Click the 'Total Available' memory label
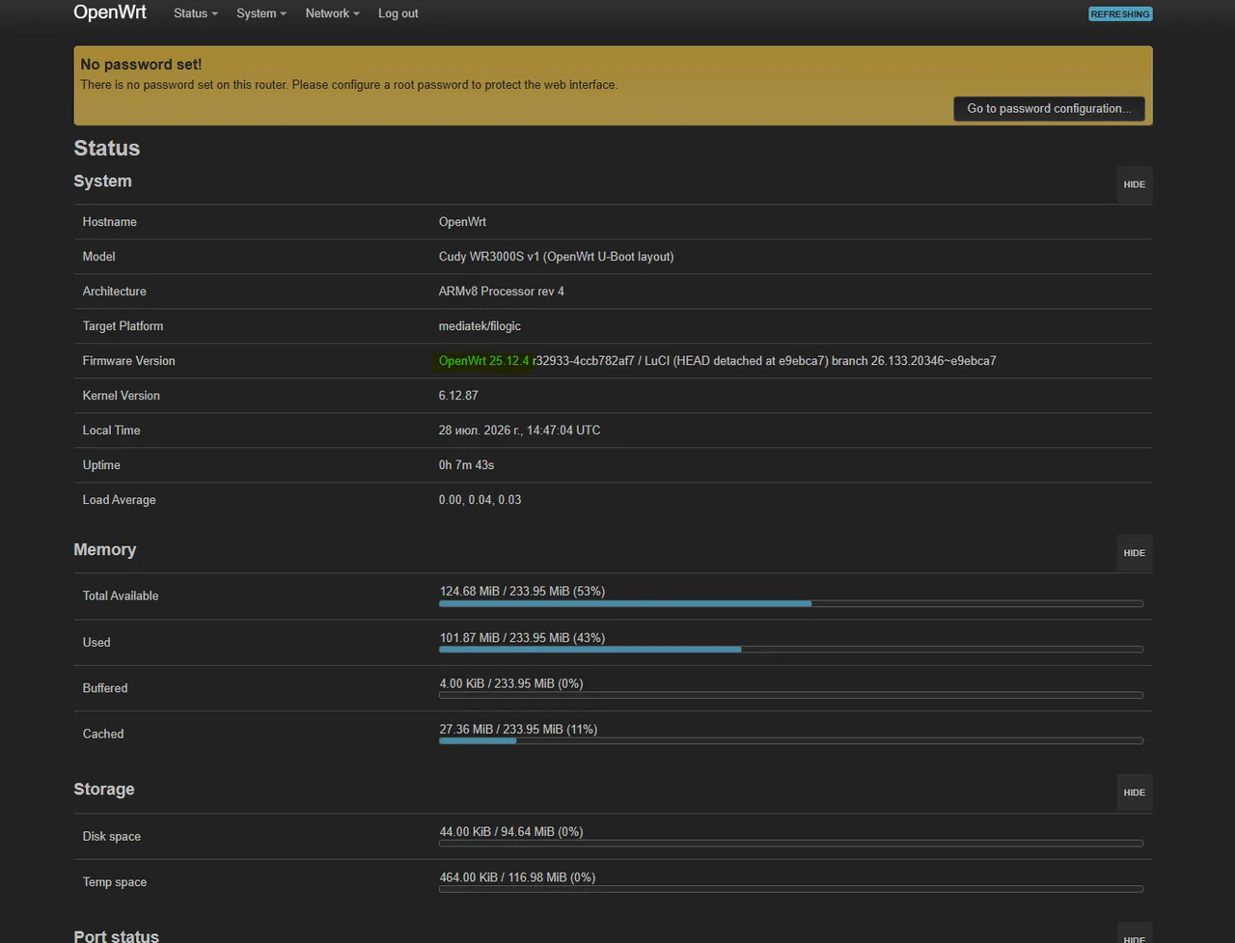Image resolution: width=1235 pixels, height=943 pixels. (x=121, y=596)
